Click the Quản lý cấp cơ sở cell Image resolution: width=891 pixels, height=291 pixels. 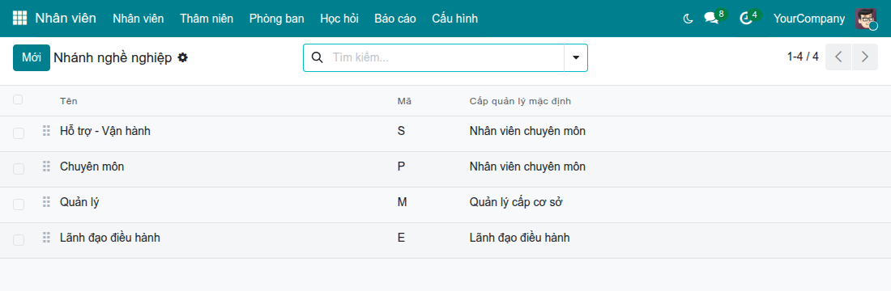point(516,202)
